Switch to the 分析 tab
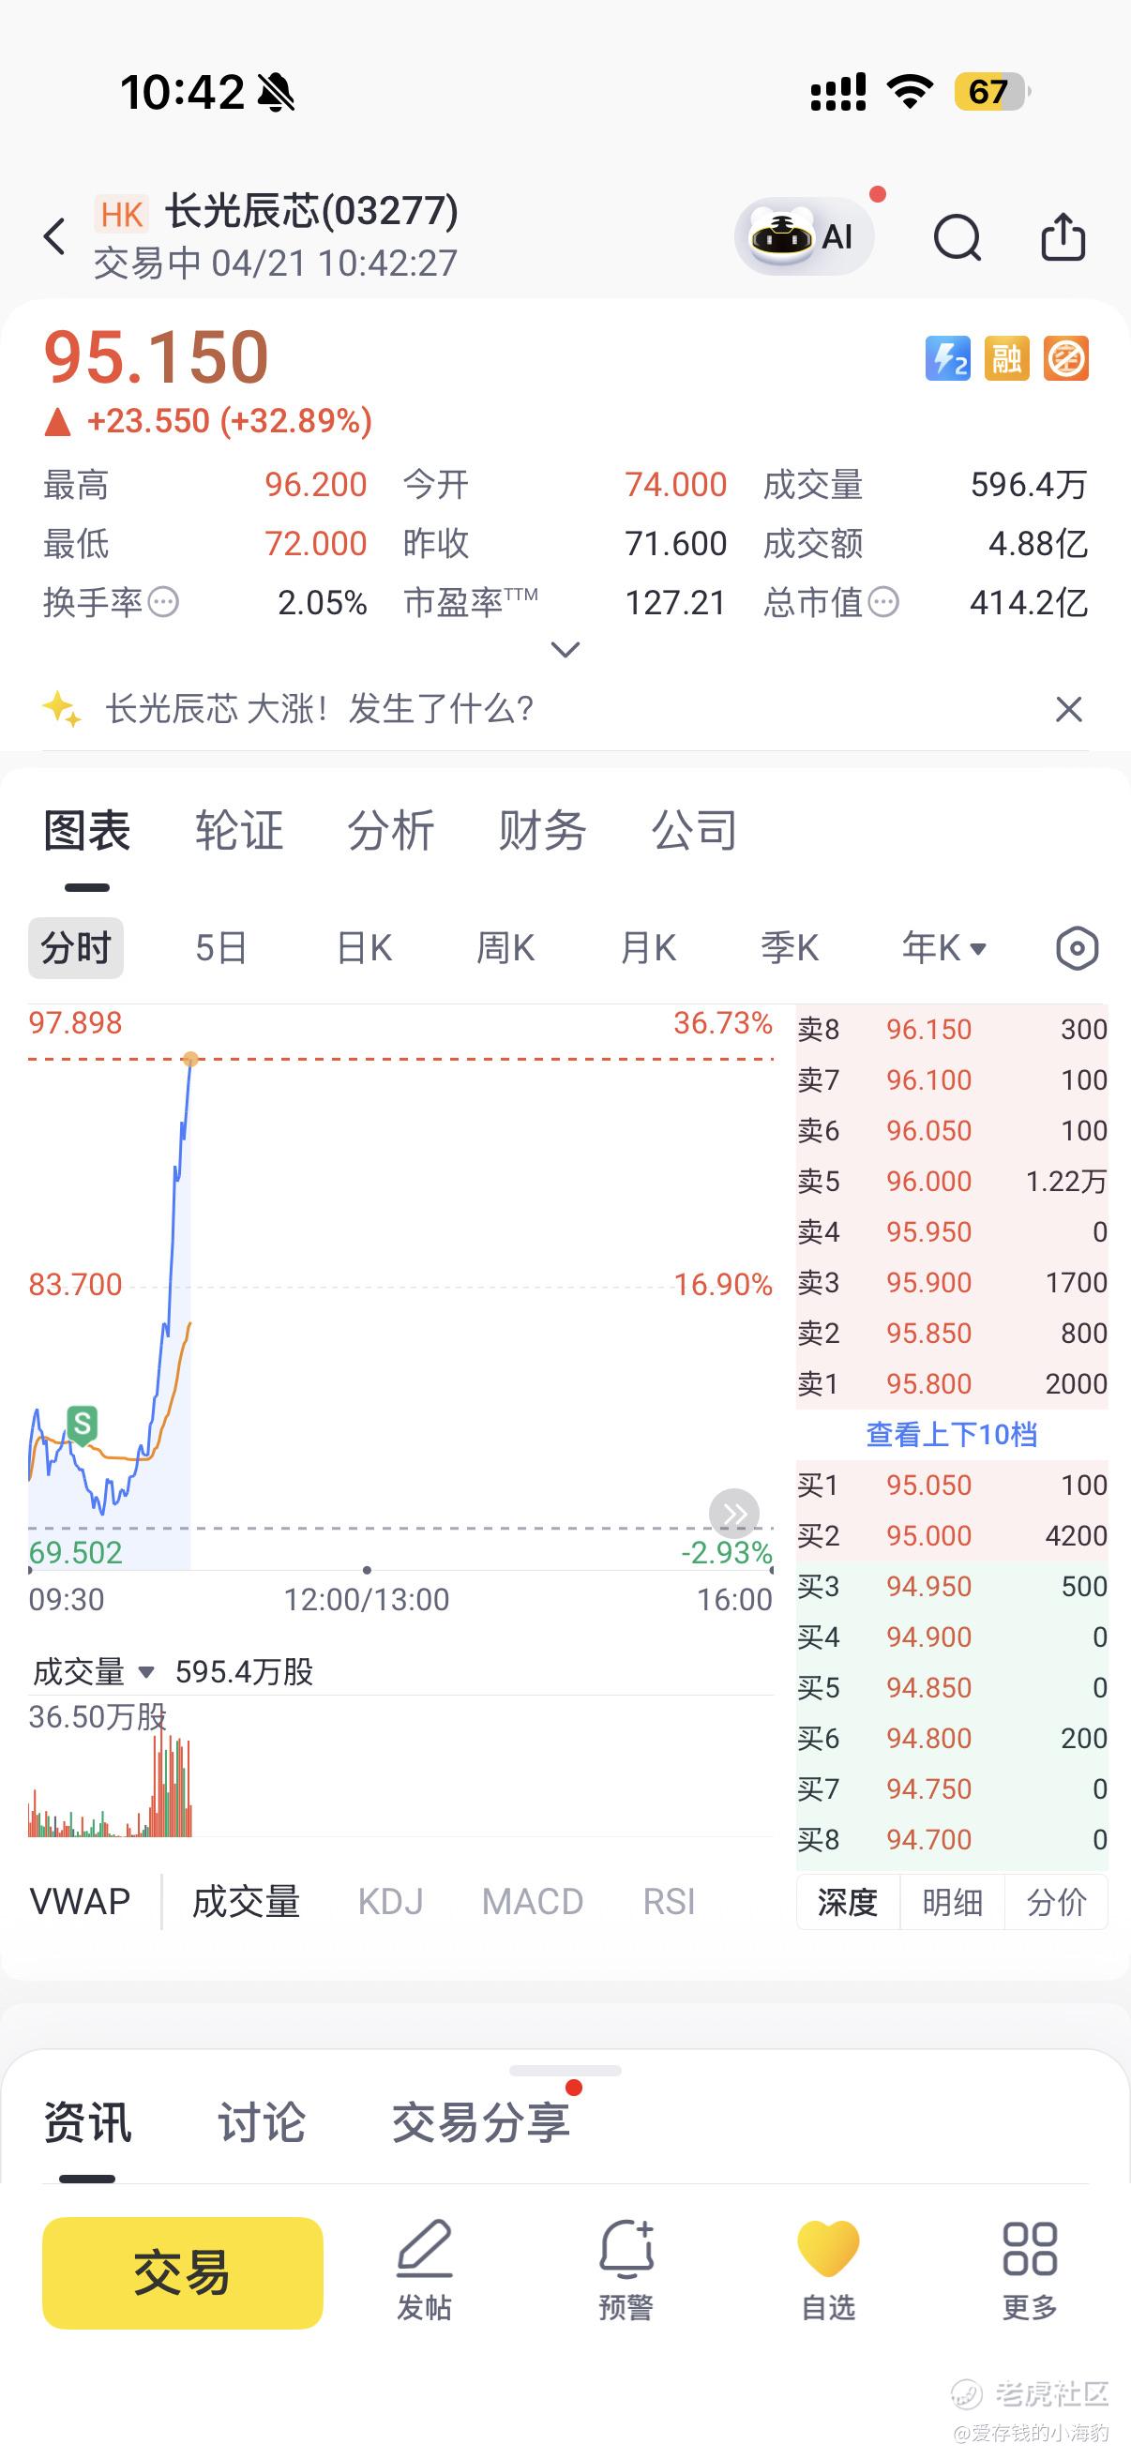Viewport: 1131px width, 2459px height. pyautogui.click(x=391, y=830)
